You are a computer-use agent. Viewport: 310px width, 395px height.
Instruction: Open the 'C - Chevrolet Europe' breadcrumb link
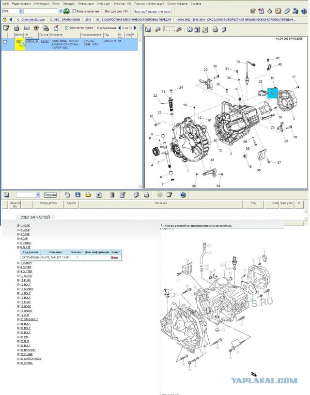coord(31,20)
